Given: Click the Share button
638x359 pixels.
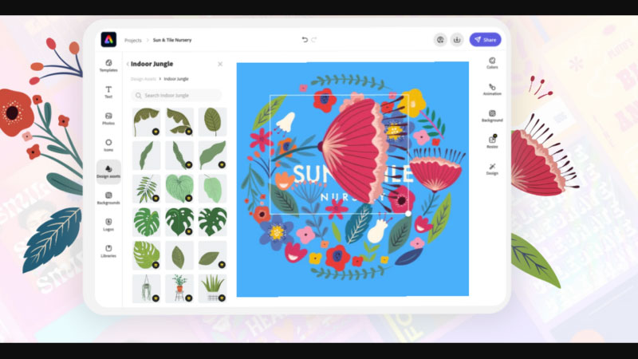Looking at the screenshot, I should click(485, 39).
